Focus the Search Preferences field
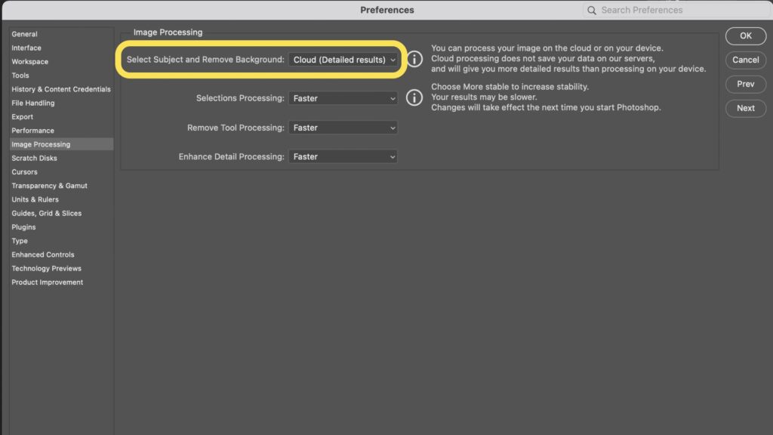The height and width of the screenshot is (435, 773). 676,11
